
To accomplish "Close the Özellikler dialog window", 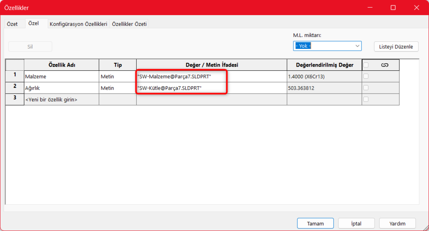I will pos(416,8).
